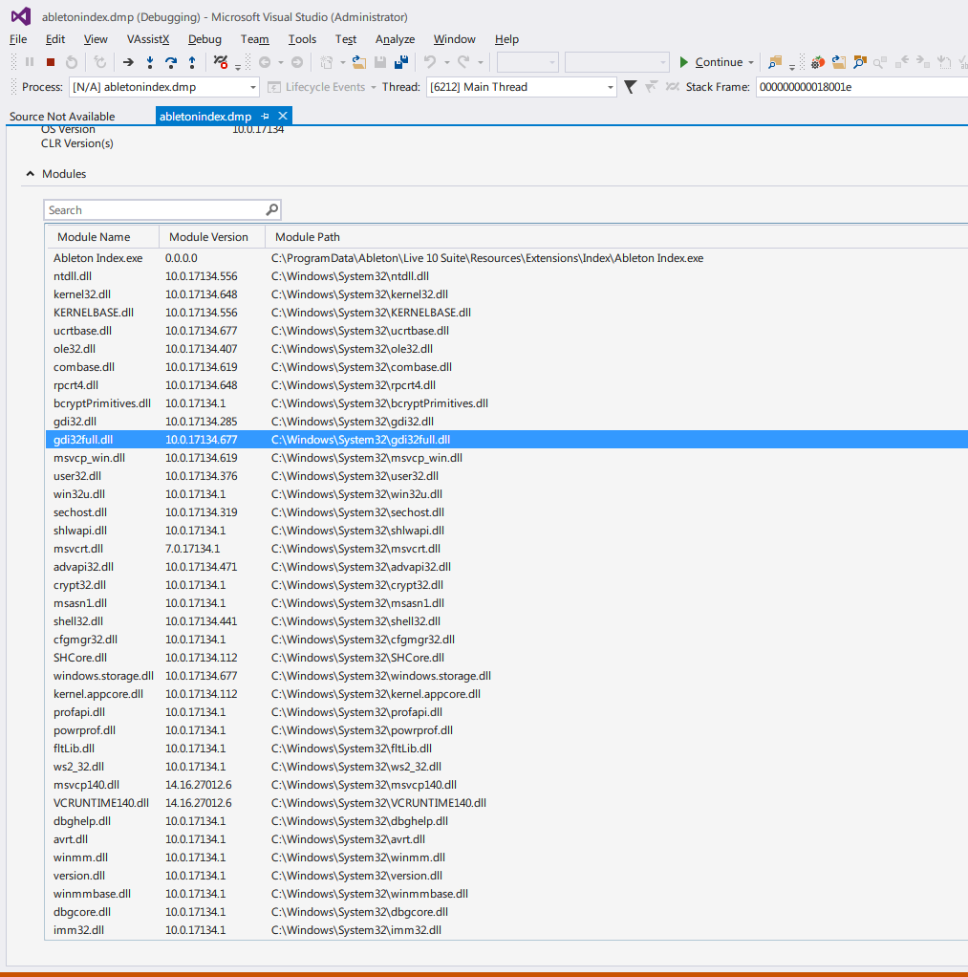The height and width of the screenshot is (977, 968).
Task: Open the VAssistX tomato options icon
Action: (x=817, y=62)
